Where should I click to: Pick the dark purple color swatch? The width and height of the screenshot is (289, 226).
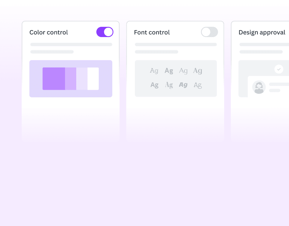(x=54, y=79)
